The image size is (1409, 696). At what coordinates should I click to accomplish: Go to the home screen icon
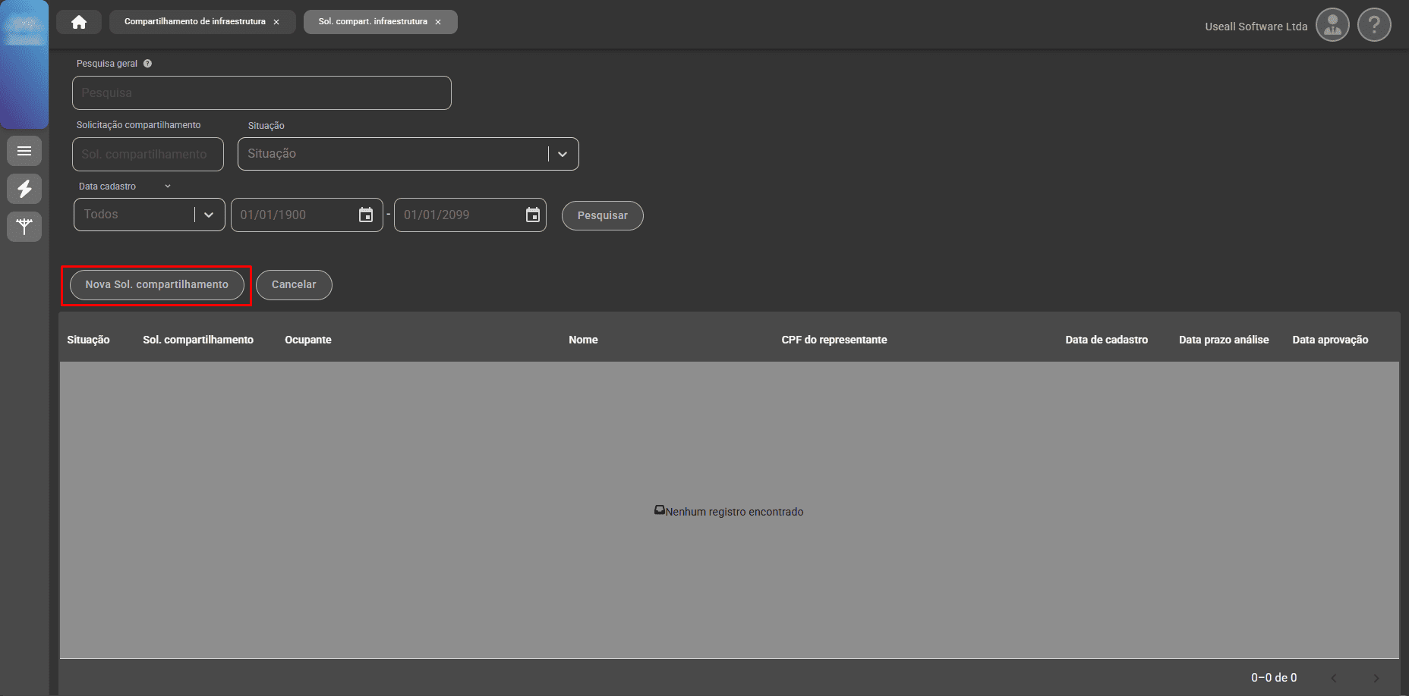tap(79, 22)
